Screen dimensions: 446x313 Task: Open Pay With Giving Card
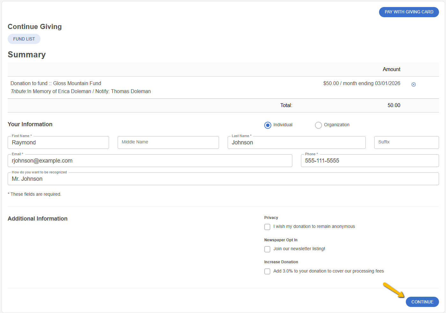tap(409, 12)
